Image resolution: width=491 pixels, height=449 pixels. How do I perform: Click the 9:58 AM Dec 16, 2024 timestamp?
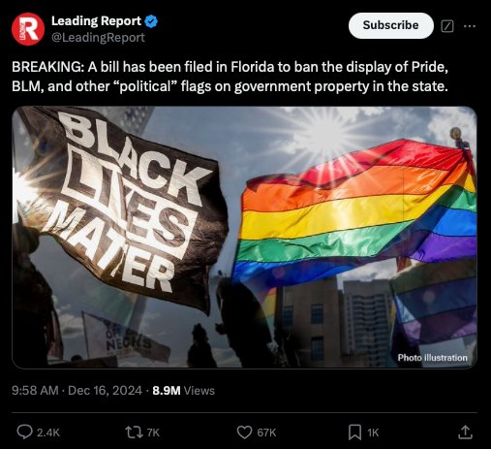pos(77,391)
